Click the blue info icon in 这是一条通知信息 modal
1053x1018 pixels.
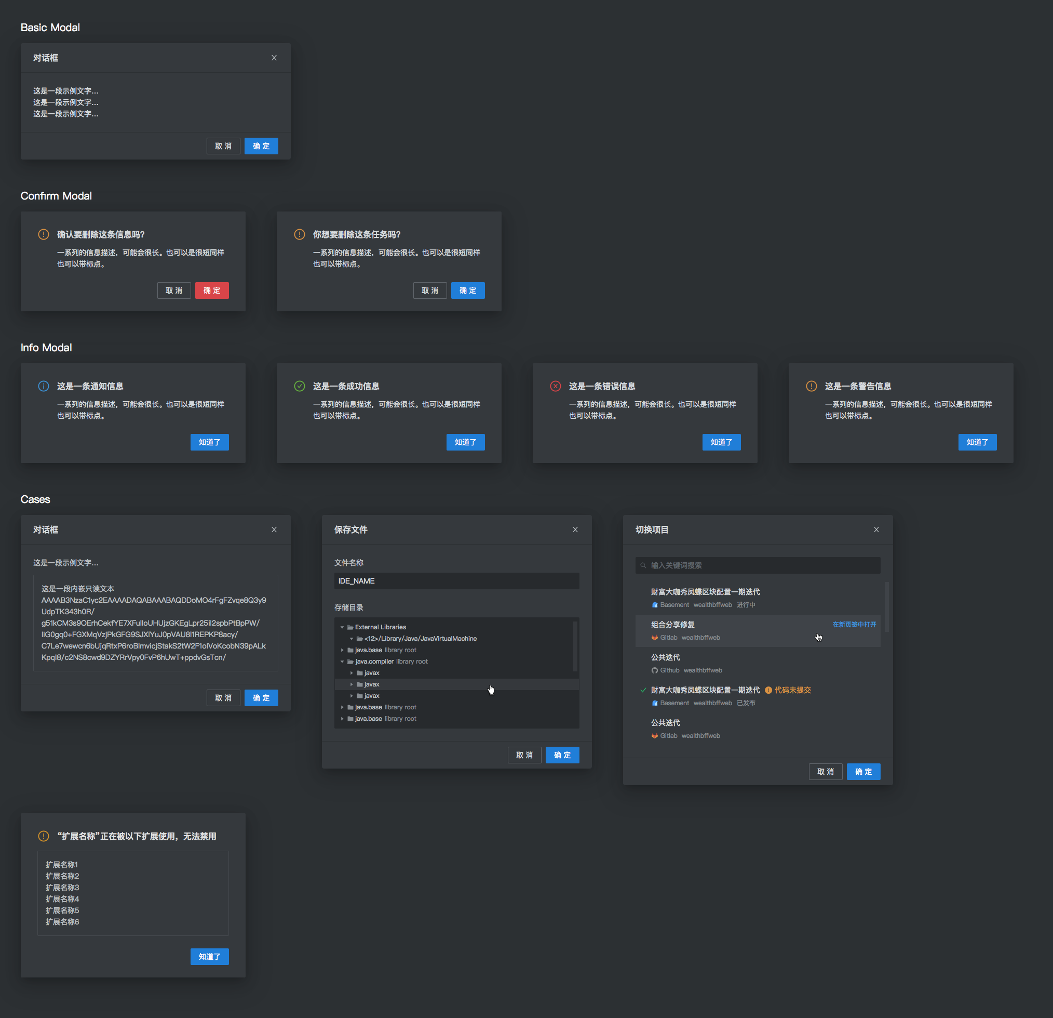click(44, 386)
